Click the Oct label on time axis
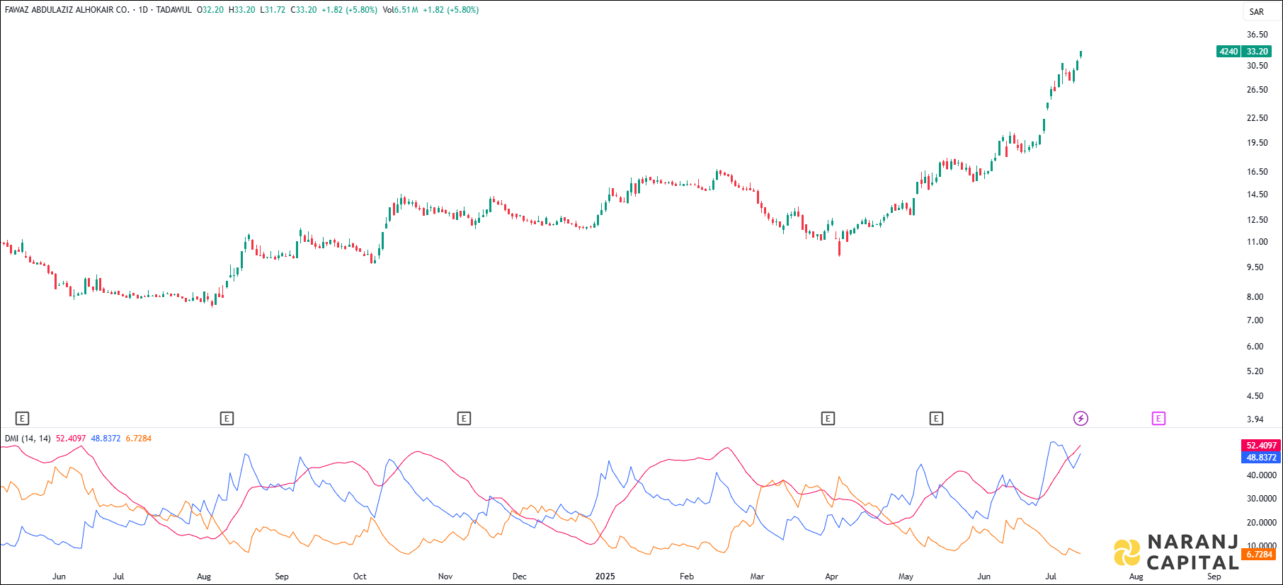1283x585 pixels. 360,577
